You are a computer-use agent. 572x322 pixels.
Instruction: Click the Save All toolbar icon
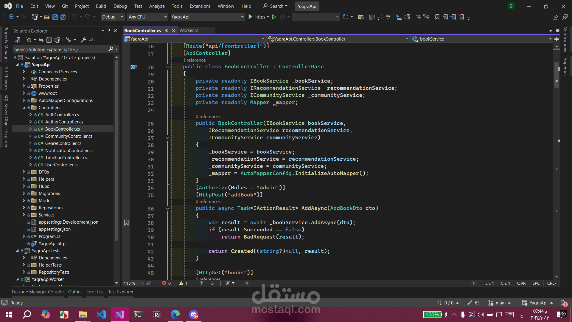[x=63, y=17]
